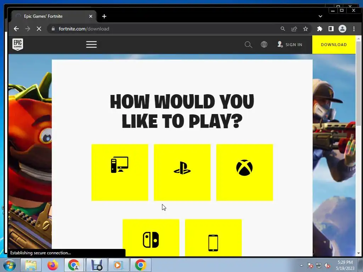Open the video editor taskbar icon
This screenshot has height=272, width=363.
point(97,265)
